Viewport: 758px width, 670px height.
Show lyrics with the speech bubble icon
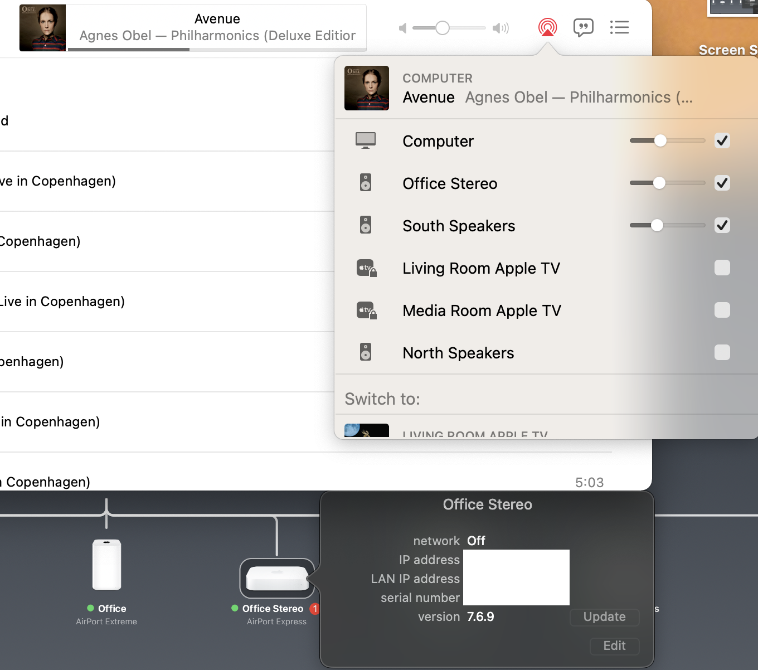pos(583,27)
